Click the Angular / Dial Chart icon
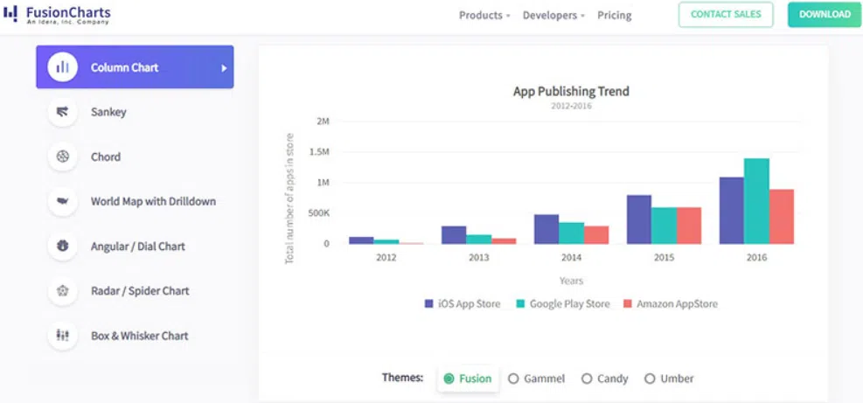Screen dimensions: 863x403 [x=63, y=247]
